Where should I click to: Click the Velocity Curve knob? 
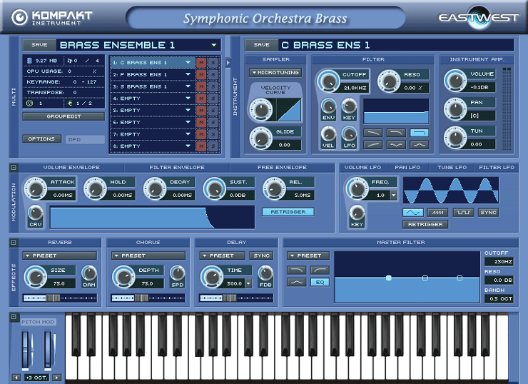click(261, 109)
